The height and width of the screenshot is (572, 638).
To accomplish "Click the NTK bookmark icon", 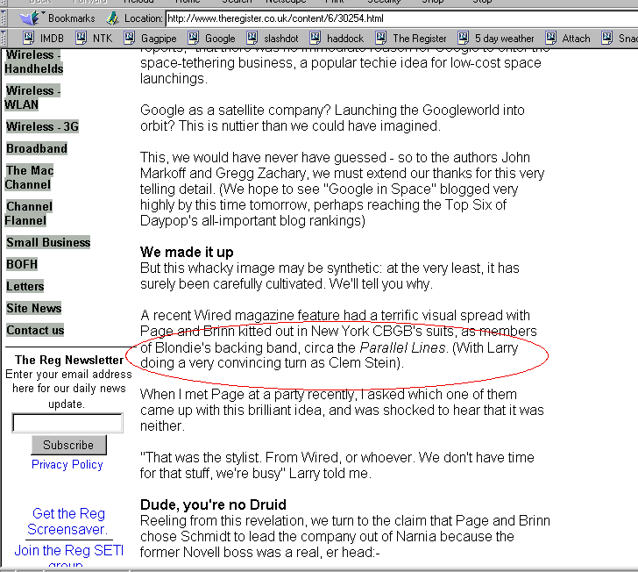I will [81, 38].
